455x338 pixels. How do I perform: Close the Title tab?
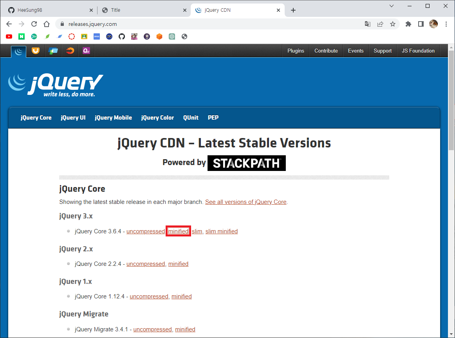coord(185,10)
